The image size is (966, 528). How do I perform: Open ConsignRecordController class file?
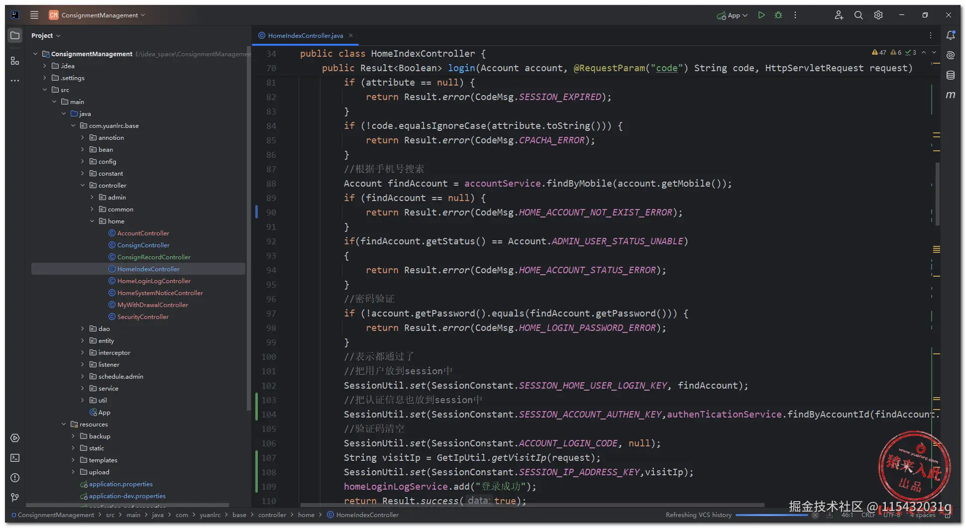click(x=154, y=257)
